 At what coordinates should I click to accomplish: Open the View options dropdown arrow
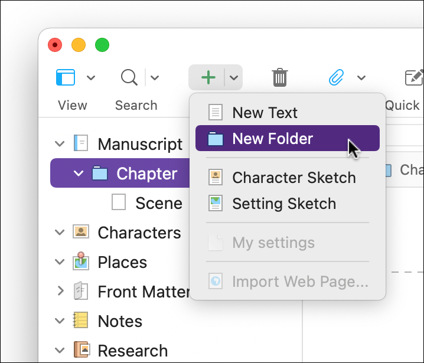tap(91, 77)
